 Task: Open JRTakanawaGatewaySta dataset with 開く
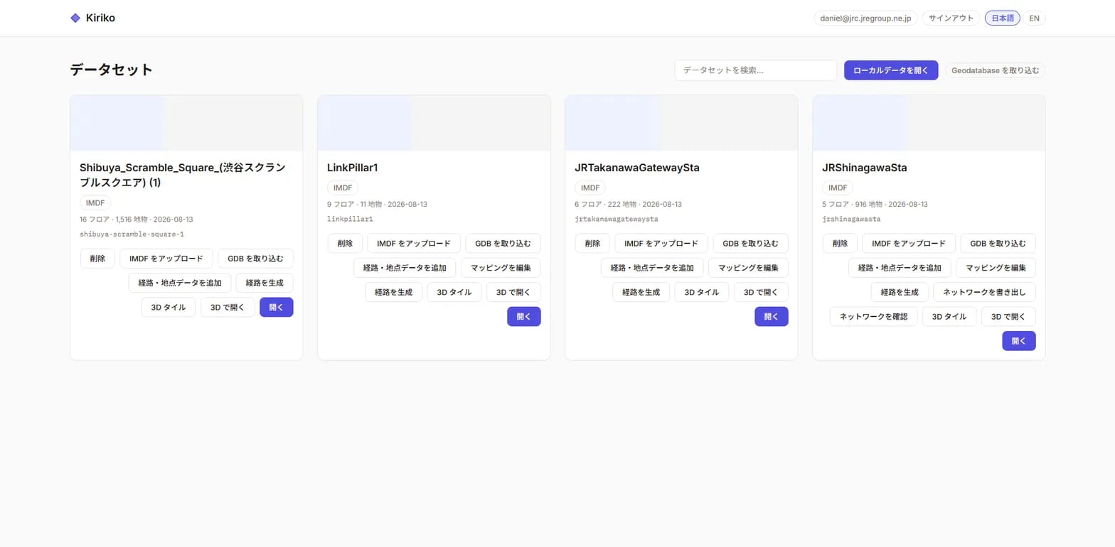pos(772,316)
